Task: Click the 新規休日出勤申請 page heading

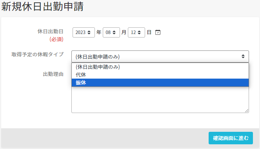Action: [x=42, y=7]
